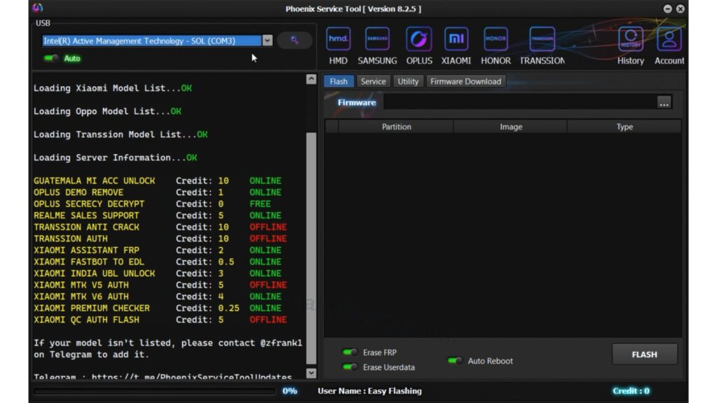
Task: Select the Utility tab
Action: [408, 81]
